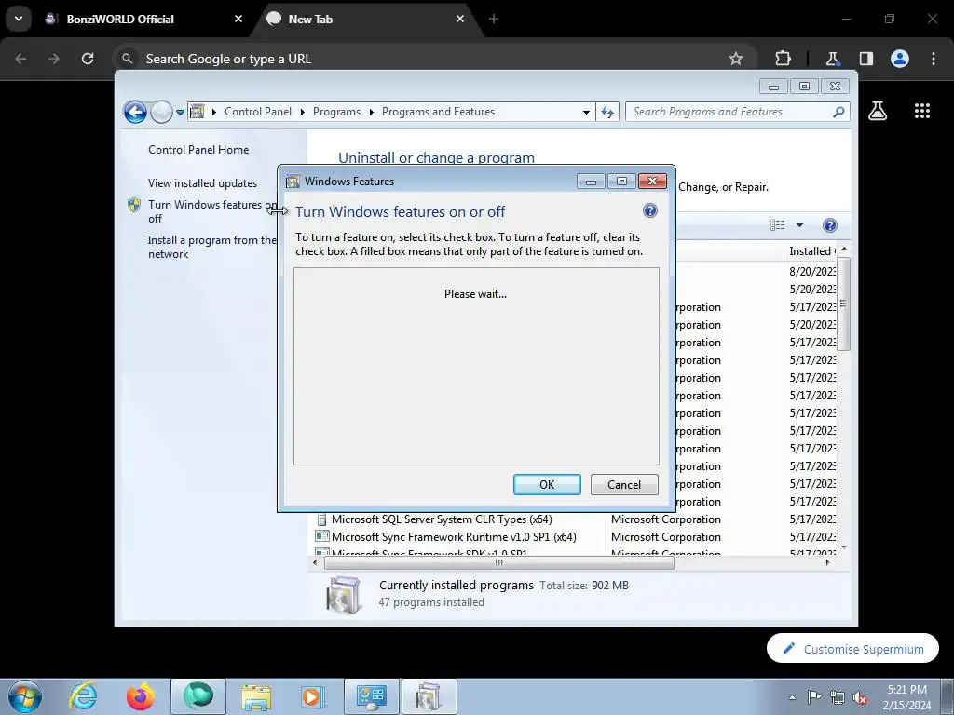Image resolution: width=954 pixels, height=715 pixels.
Task: Click the flask icon beside the apps grid
Action: 878,111
